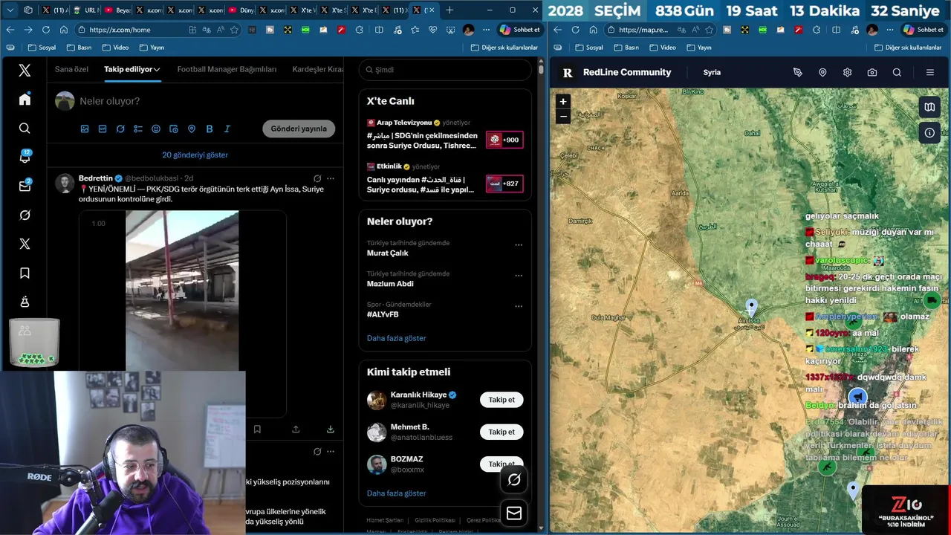Viewport: 951px width, 535px height.
Task: Follow Karanlık Hikaye
Action: [502, 400]
